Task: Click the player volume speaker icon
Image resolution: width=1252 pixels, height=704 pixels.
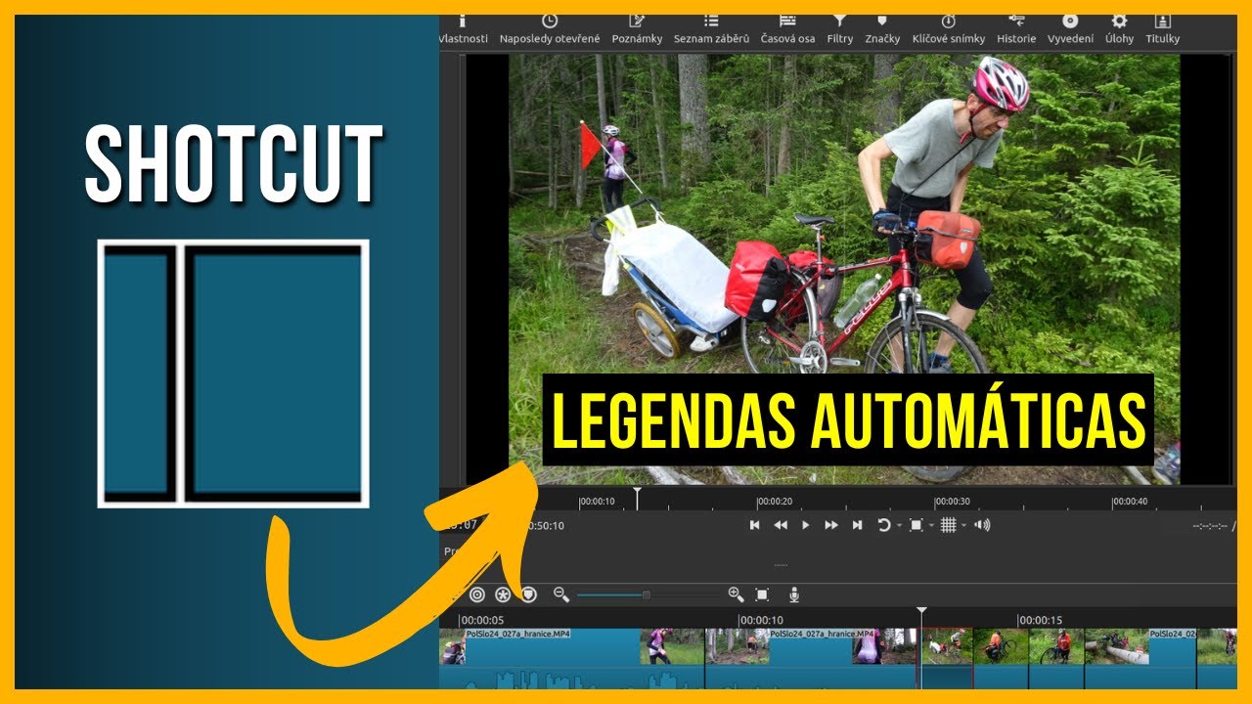Action: (982, 525)
